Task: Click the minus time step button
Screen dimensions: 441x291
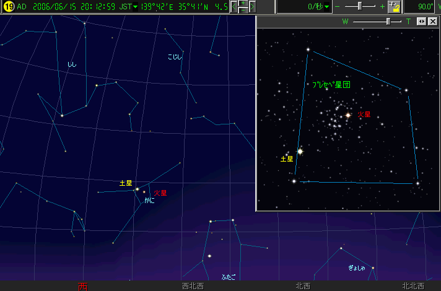Action: pos(243,11)
